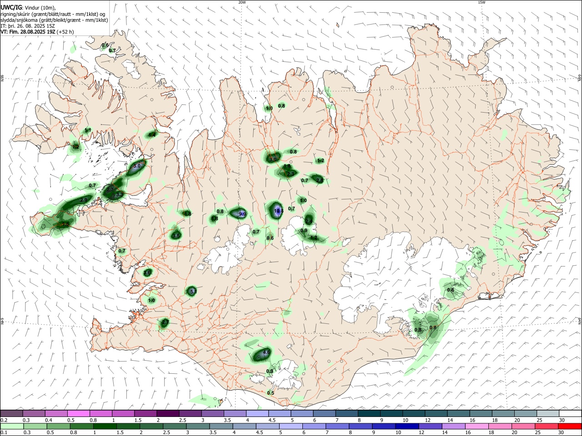Click the 2.4 precipitation value label
Image resolution: width=582 pixels, height=436 pixels.
pos(309,221)
